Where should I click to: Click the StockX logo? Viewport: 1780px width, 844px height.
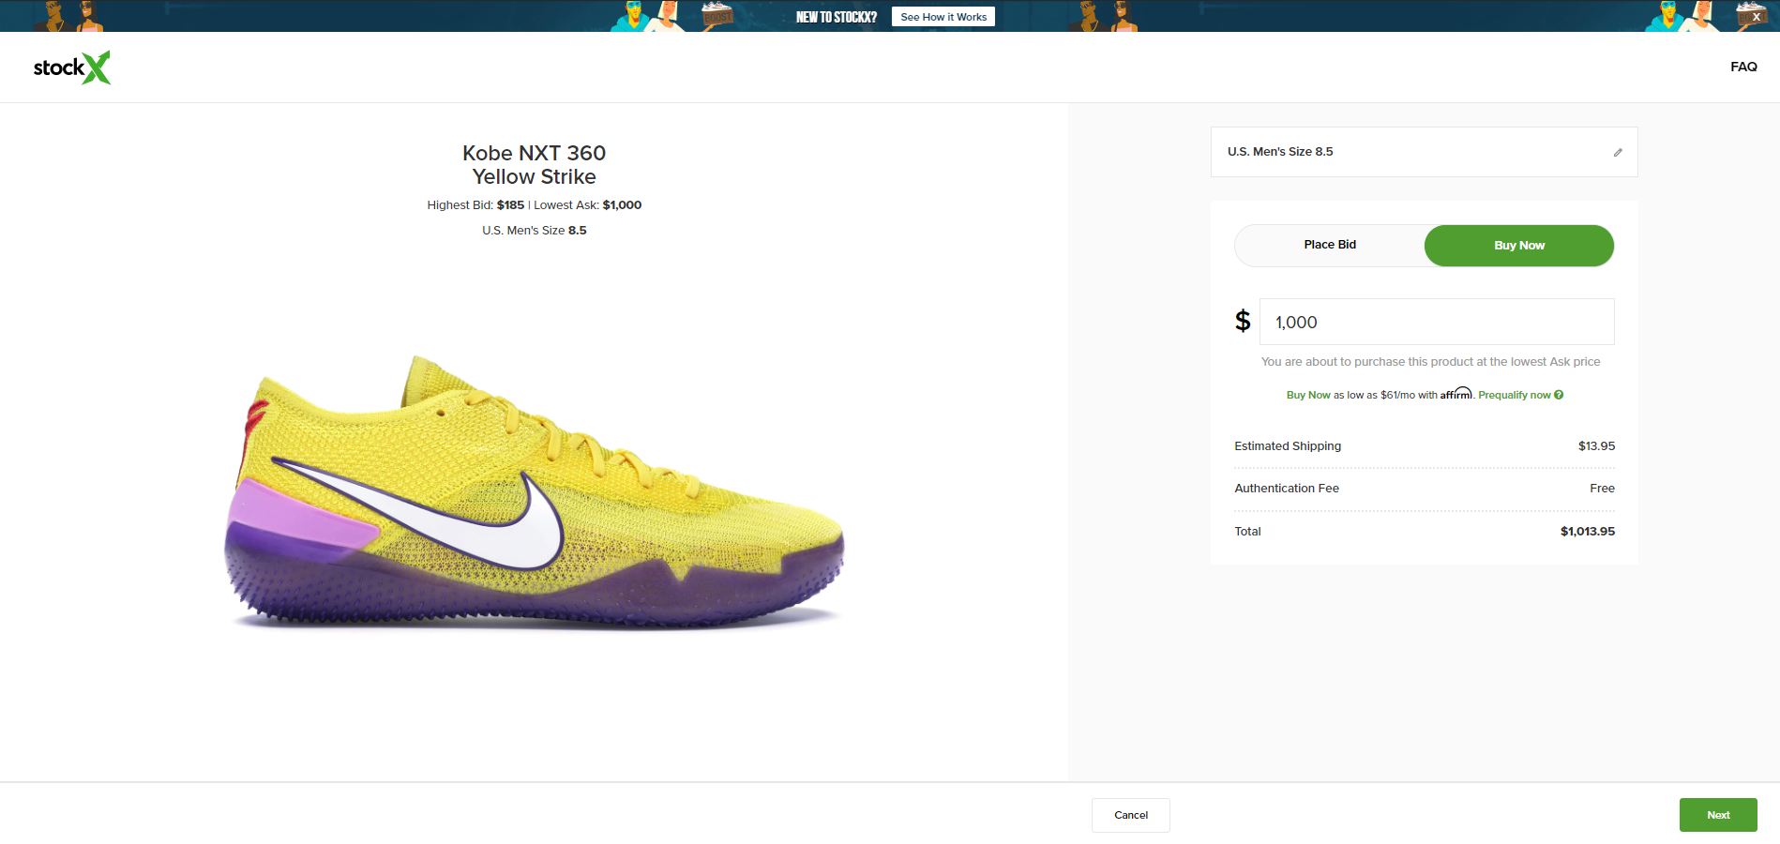click(x=72, y=68)
